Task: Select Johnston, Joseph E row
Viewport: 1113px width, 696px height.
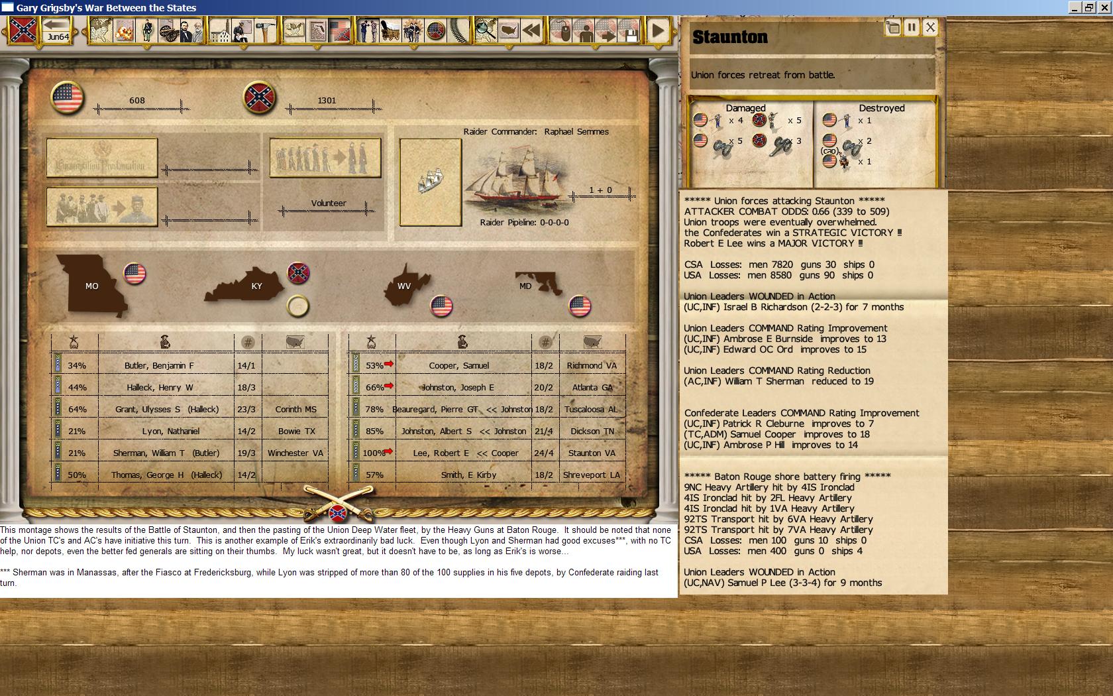Action: click(487, 387)
